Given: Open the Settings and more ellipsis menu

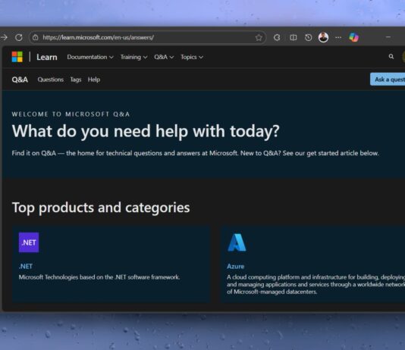Looking at the screenshot, I should click(x=338, y=38).
